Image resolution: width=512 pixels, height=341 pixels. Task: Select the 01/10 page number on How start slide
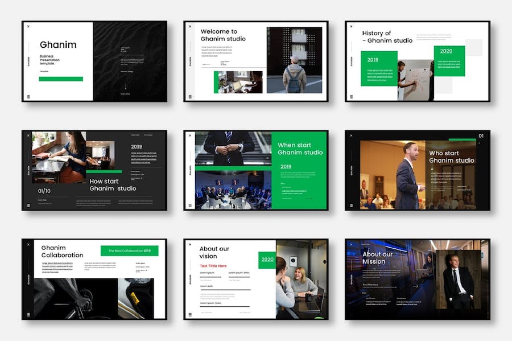[x=44, y=191]
